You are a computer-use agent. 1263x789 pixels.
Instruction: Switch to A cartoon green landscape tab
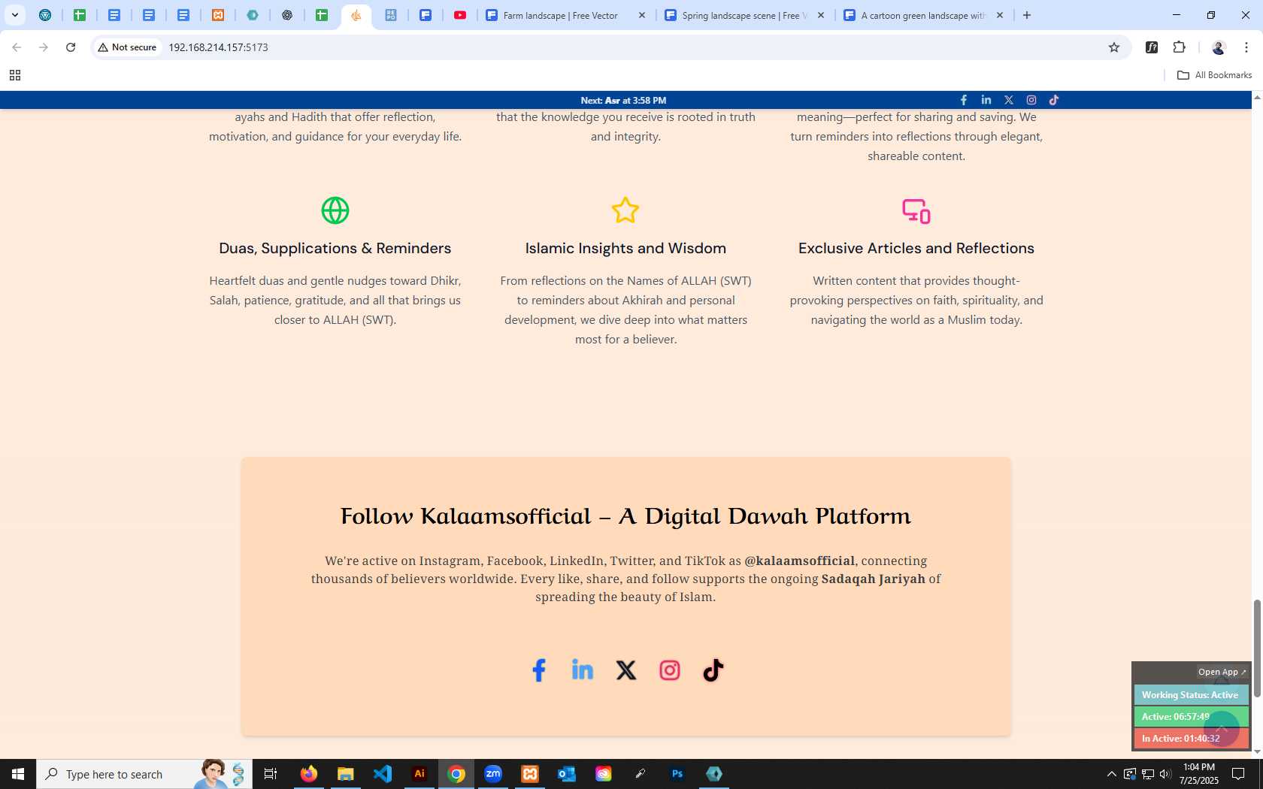point(923,15)
